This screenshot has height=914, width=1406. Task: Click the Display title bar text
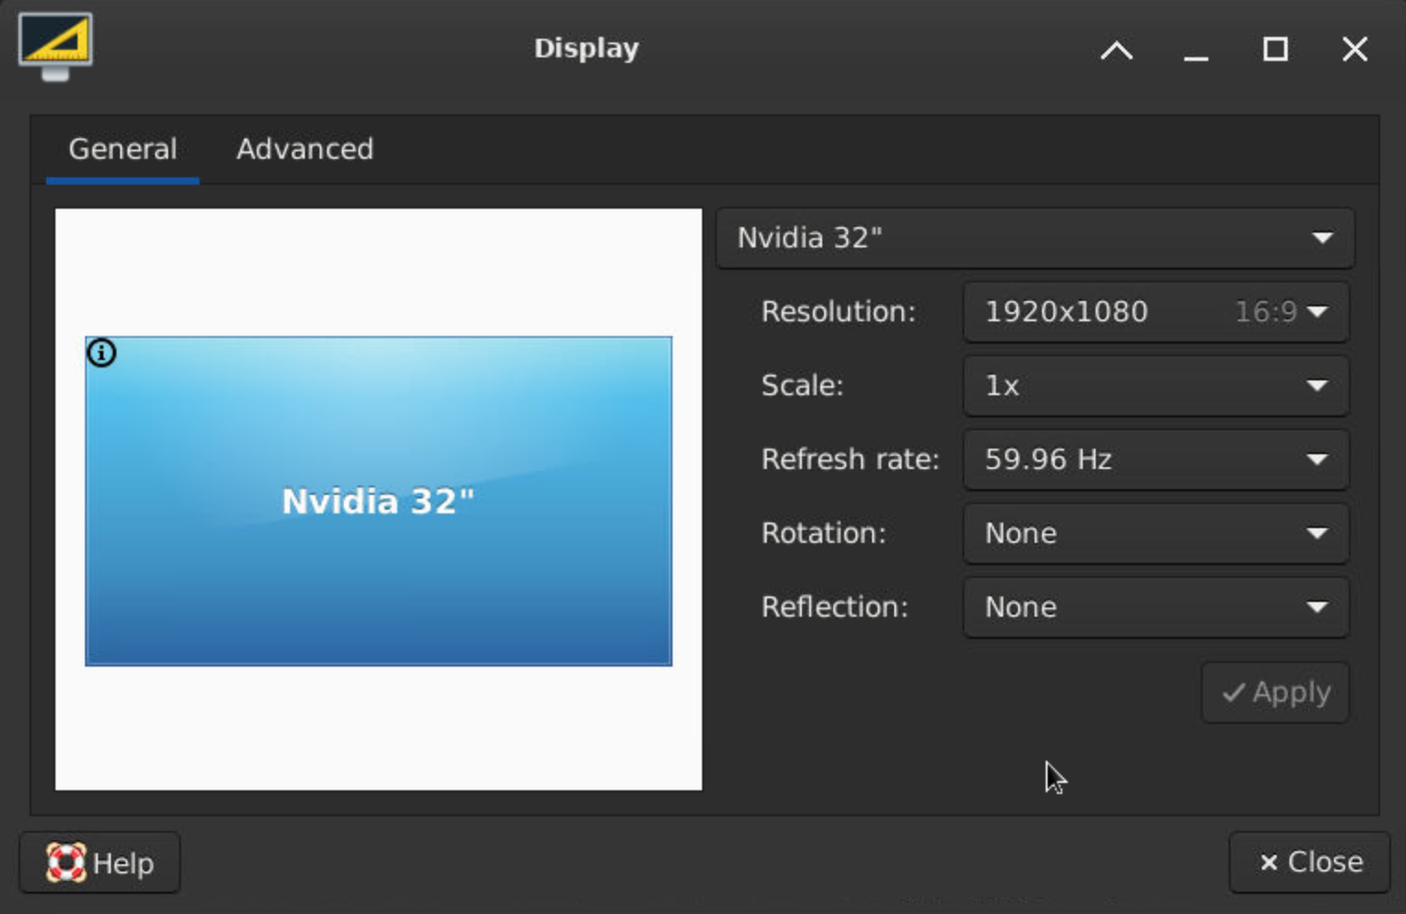(x=586, y=48)
